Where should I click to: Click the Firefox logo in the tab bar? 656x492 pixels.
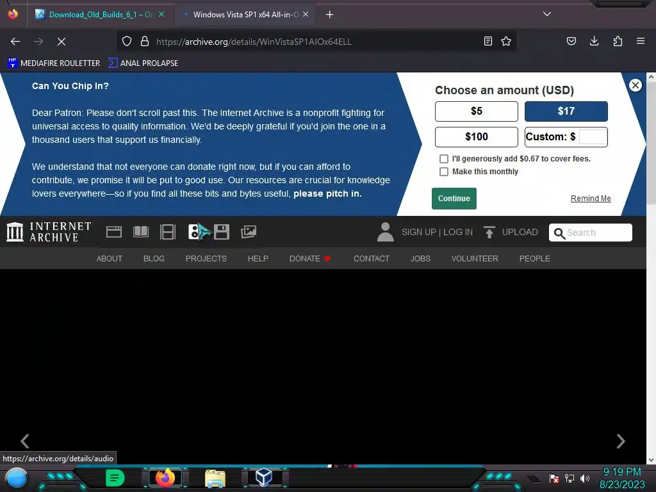click(13, 14)
